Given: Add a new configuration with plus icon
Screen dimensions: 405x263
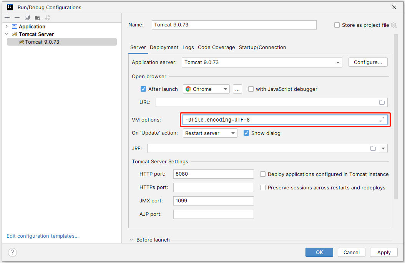Looking at the screenshot, I should [x=7, y=18].
